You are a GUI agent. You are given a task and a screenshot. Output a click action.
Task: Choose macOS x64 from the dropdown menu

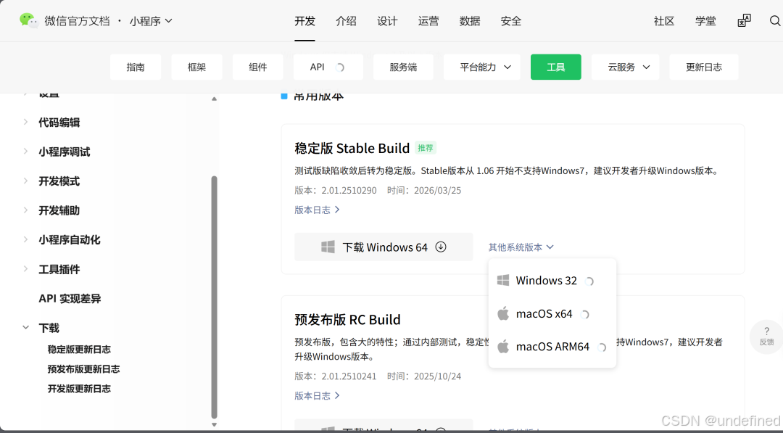pyautogui.click(x=552, y=313)
